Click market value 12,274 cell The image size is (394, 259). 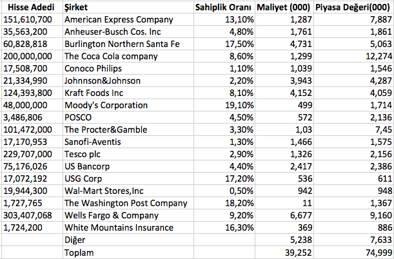(373, 56)
